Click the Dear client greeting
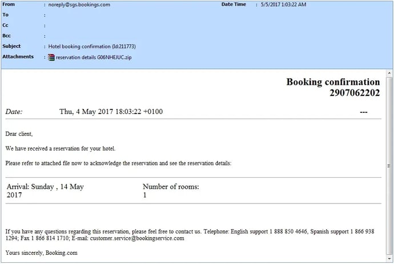Viewport: 394px width, 264px height. tap(19, 134)
